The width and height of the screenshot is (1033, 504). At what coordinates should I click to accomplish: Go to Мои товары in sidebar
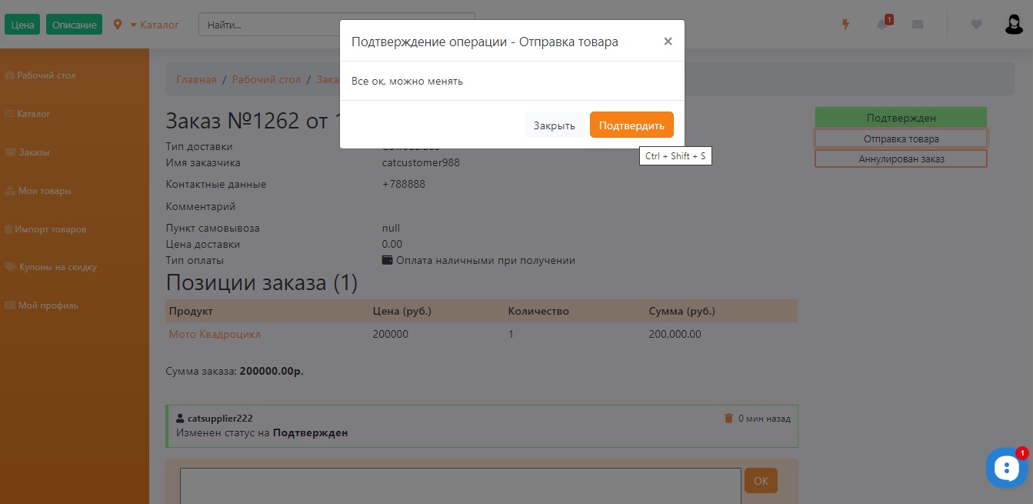pos(45,191)
